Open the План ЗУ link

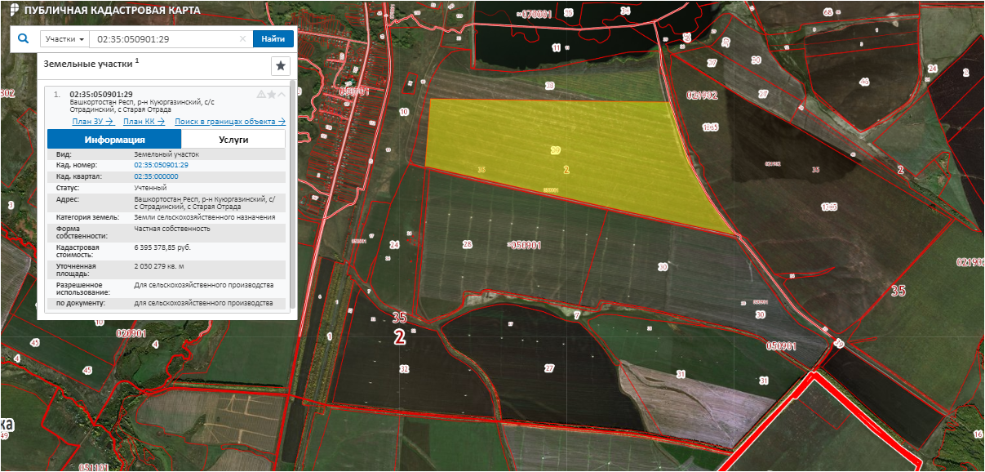tap(92, 122)
